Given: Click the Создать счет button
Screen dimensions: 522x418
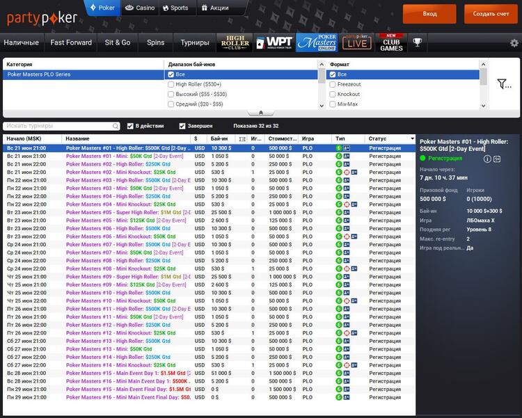Looking at the screenshot, I should click(x=491, y=14).
